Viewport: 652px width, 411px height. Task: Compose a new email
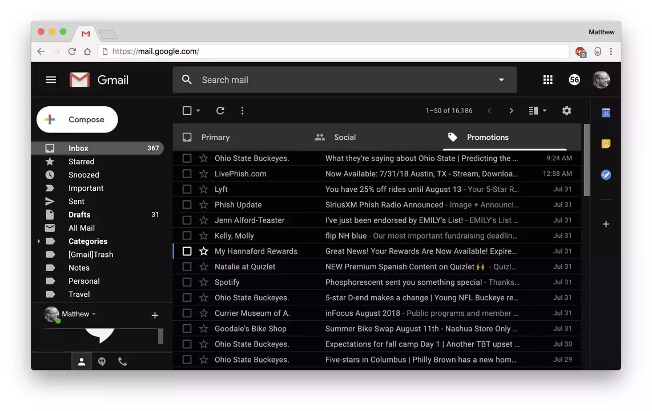coord(77,120)
